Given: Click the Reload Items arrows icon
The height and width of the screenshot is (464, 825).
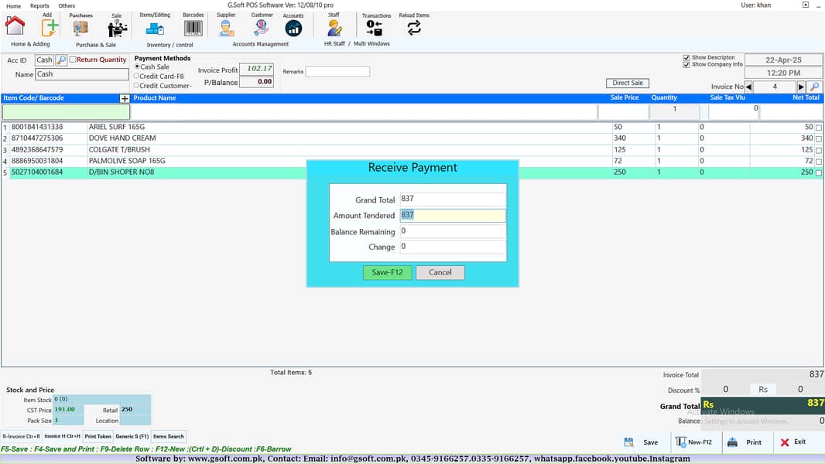Looking at the screenshot, I should [x=414, y=27].
